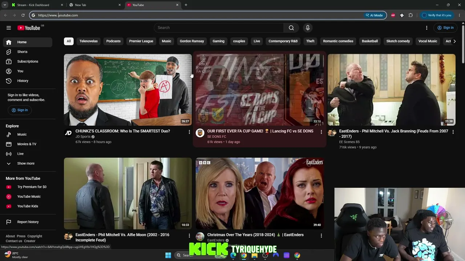The height and width of the screenshot is (261, 465).
Task: Click the JD Sports channel avatar
Action: click(68, 133)
